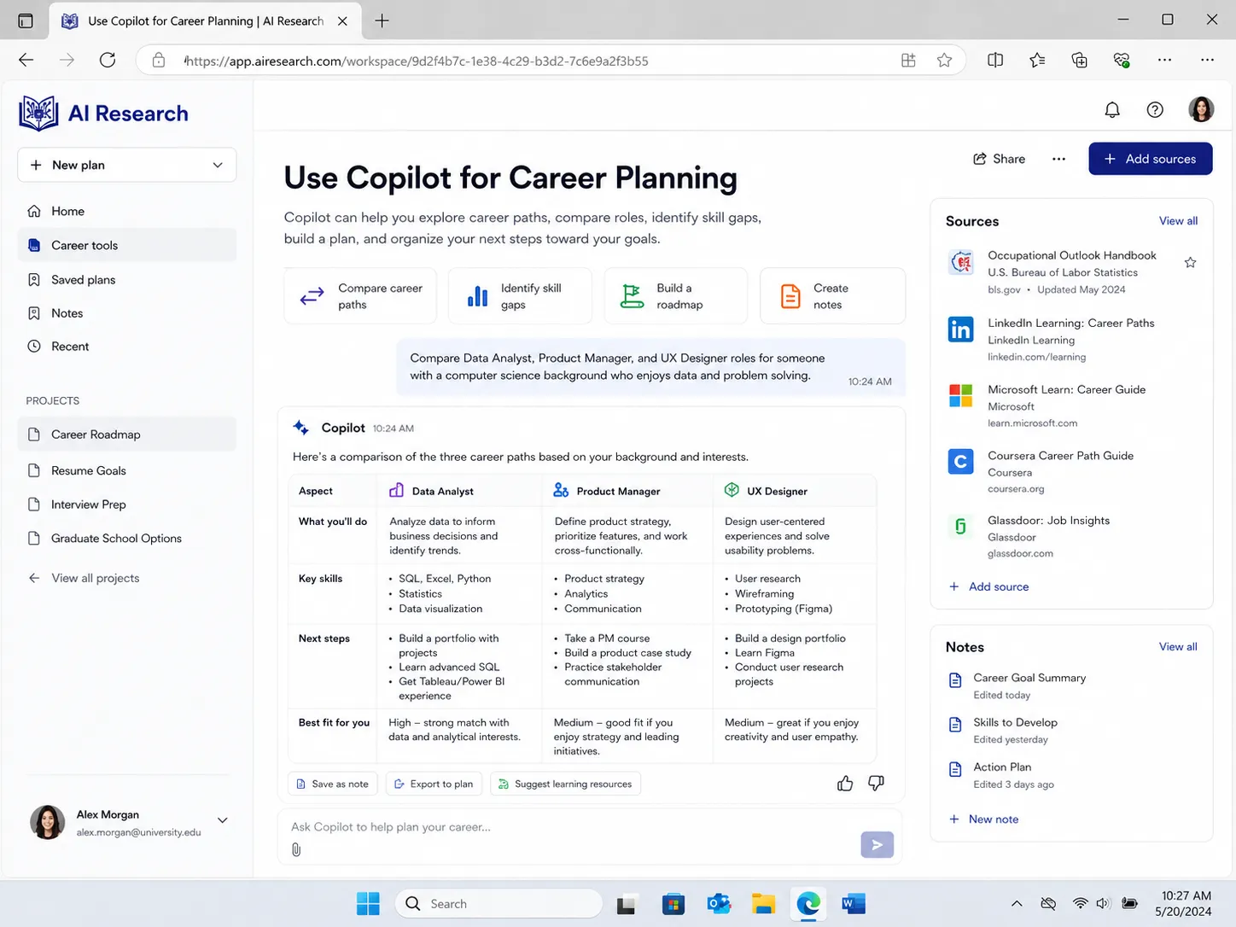Click View all in Sources panel
Viewport: 1236px width, 927px height.
point(1178,220)
